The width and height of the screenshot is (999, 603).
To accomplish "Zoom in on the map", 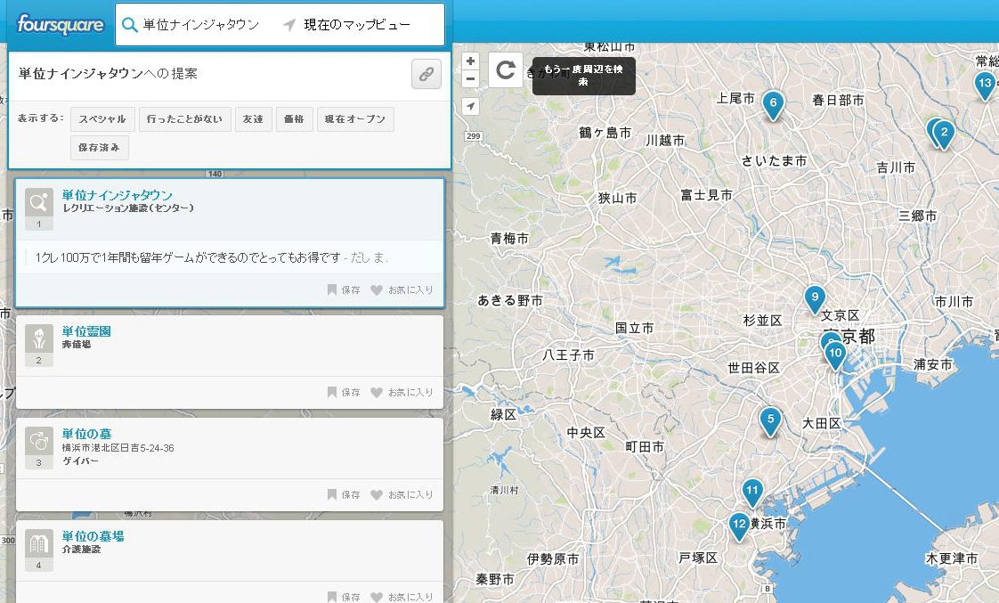I will 471,61.
